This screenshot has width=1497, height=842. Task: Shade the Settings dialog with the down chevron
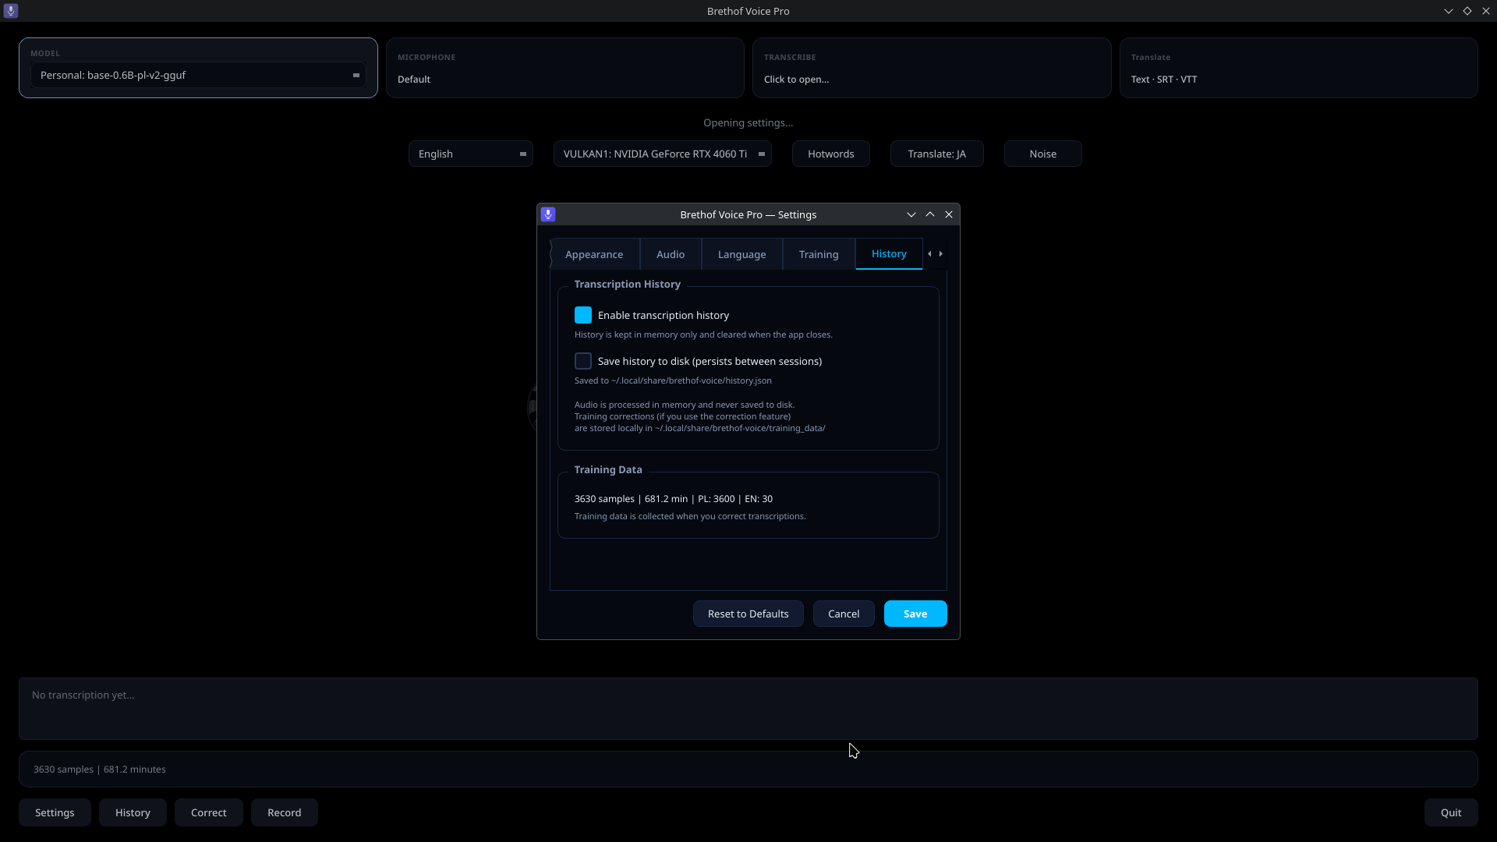tap(911, 214)
